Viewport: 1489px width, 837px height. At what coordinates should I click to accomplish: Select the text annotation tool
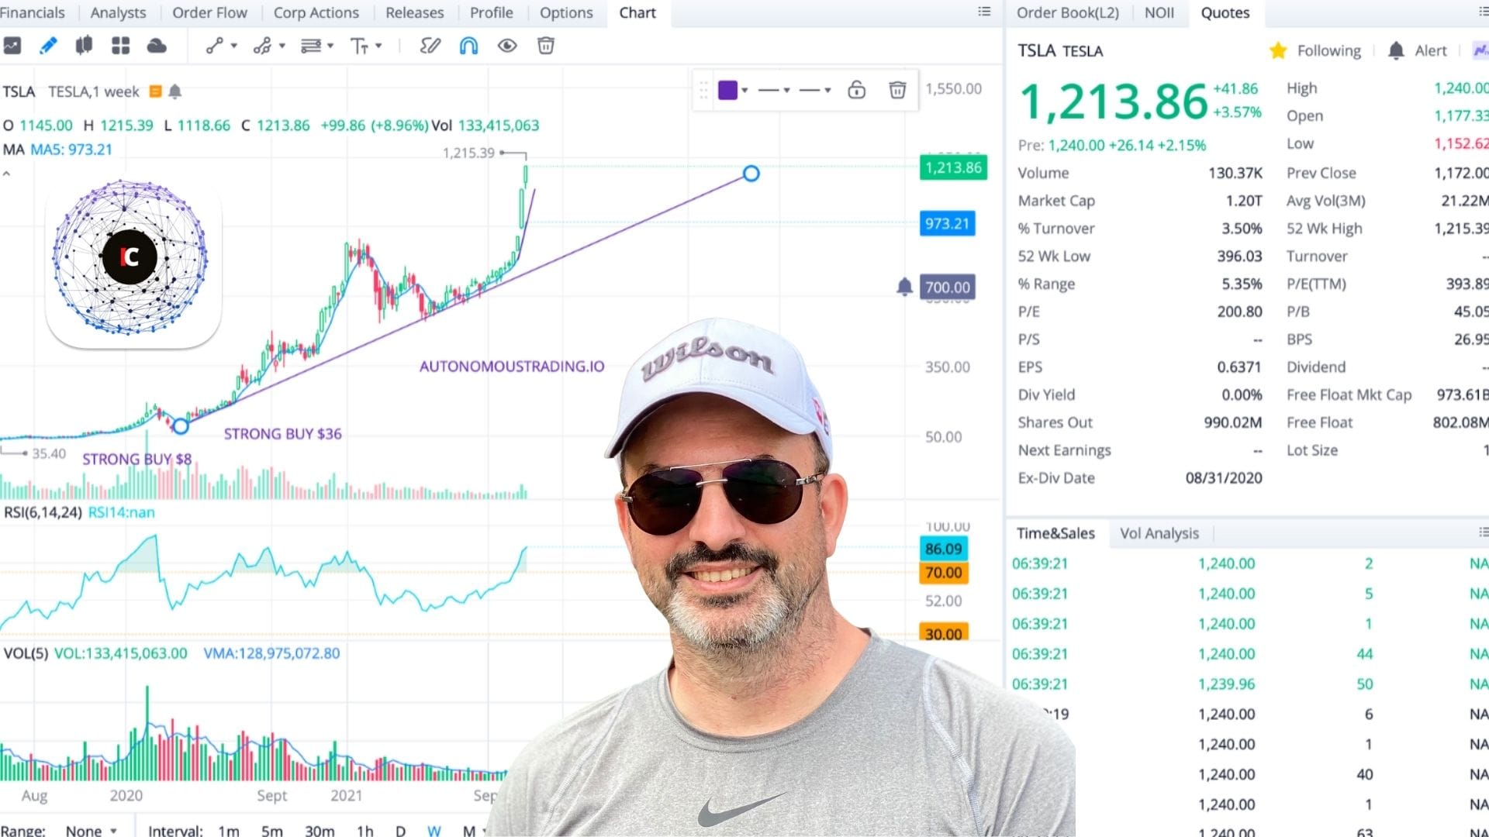(x=359, y=46)
